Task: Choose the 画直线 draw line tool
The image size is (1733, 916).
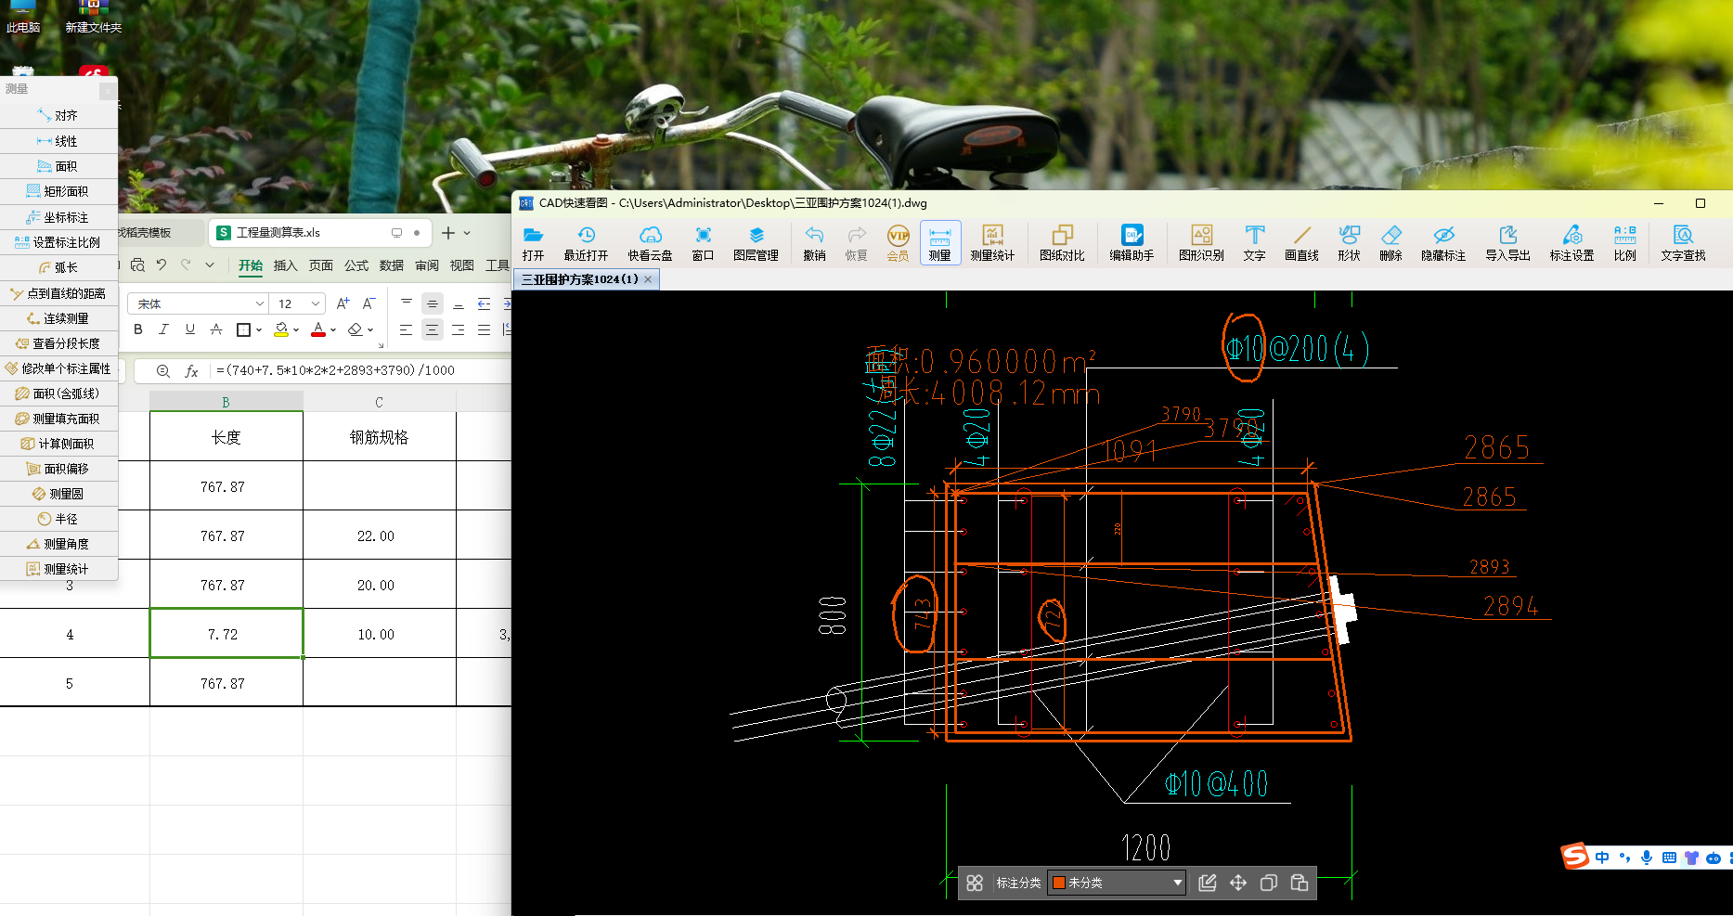Action: pyautogui.click(x=1301, y=243)
